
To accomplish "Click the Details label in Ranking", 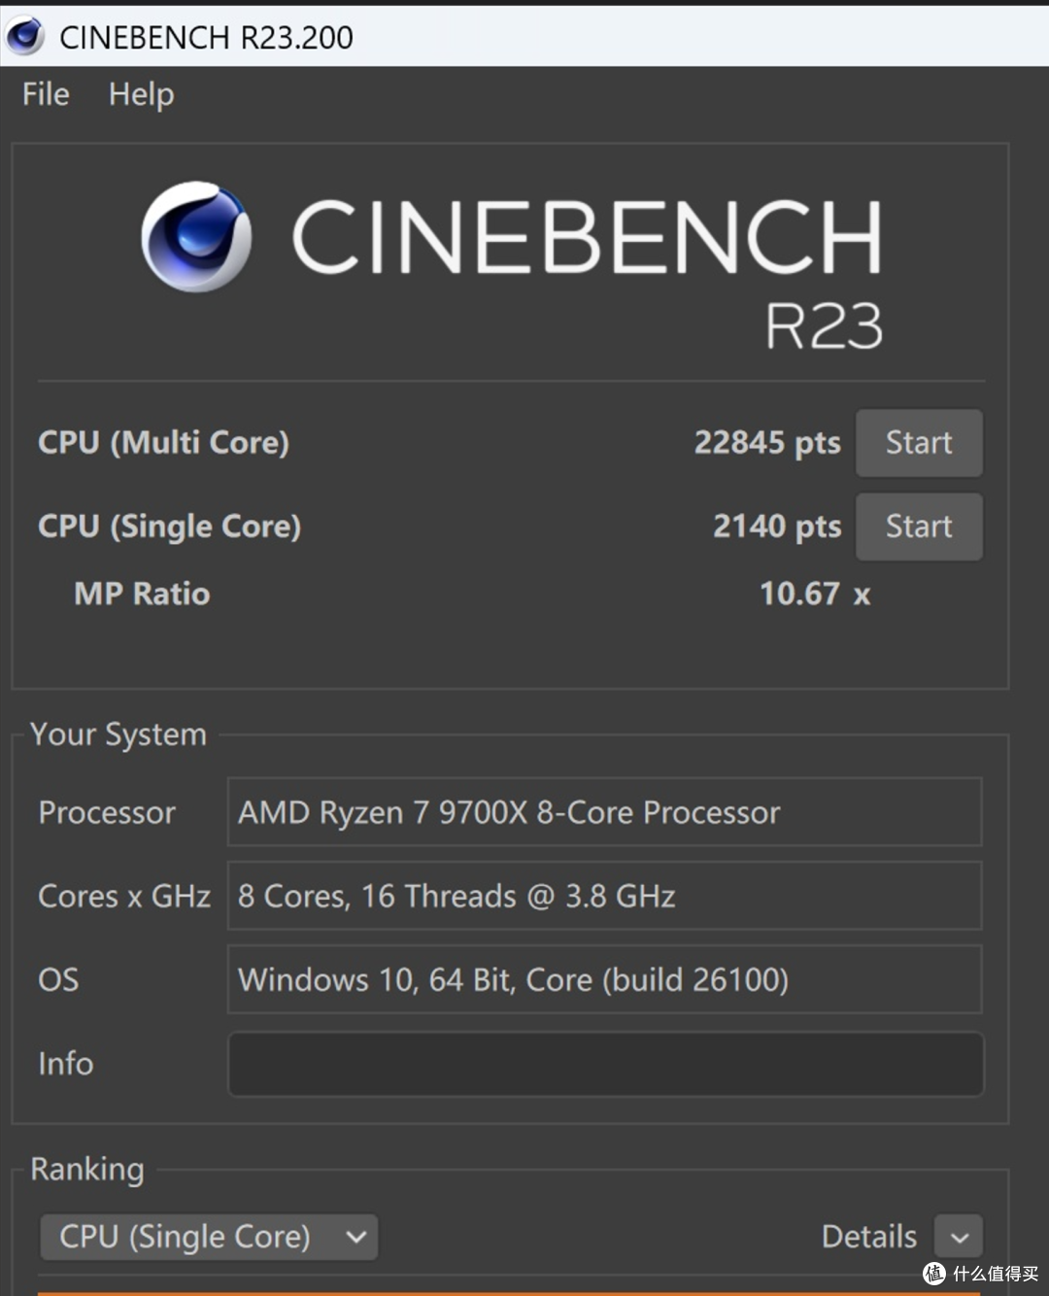I will click(868, 1237).
